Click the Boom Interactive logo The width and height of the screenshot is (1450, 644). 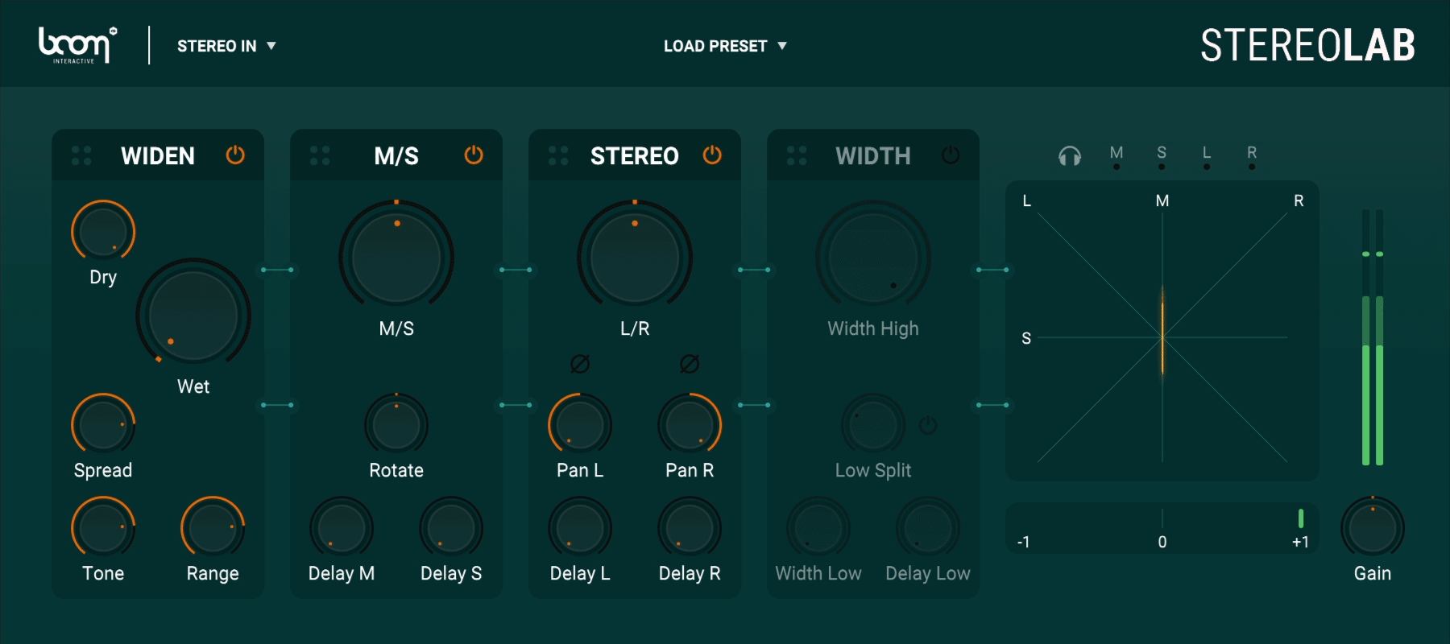[77, 45]
